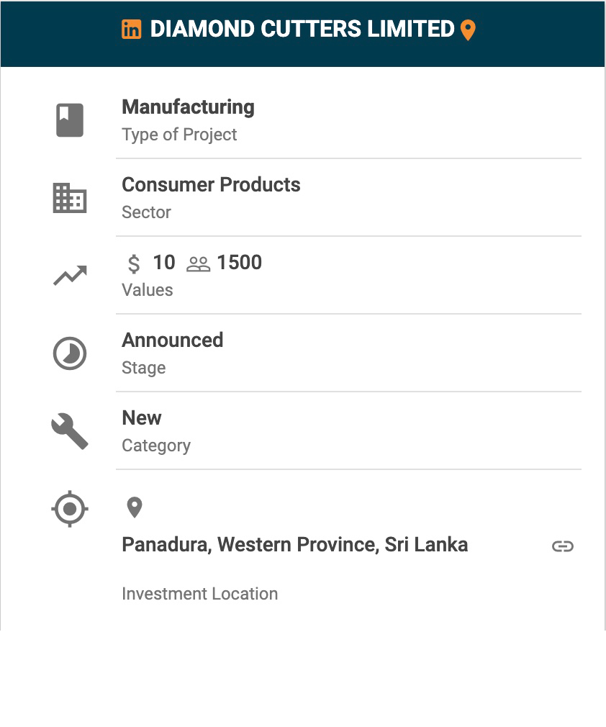
Task: Click the Investment Location label
Action: [x=200, y=594]
